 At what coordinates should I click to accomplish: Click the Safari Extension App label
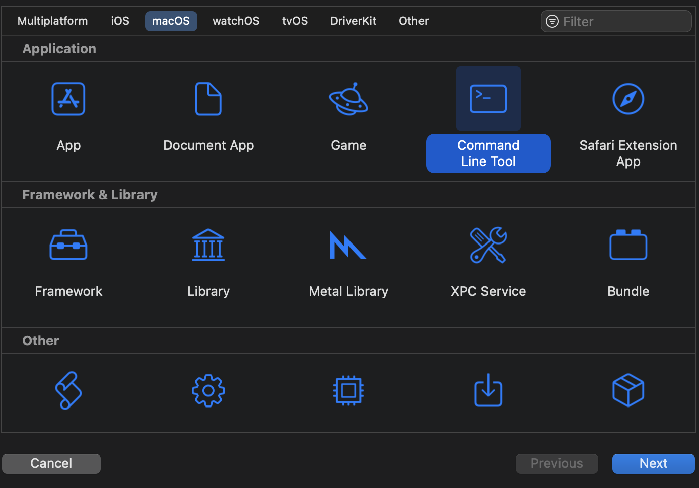(x=628, y=153)
